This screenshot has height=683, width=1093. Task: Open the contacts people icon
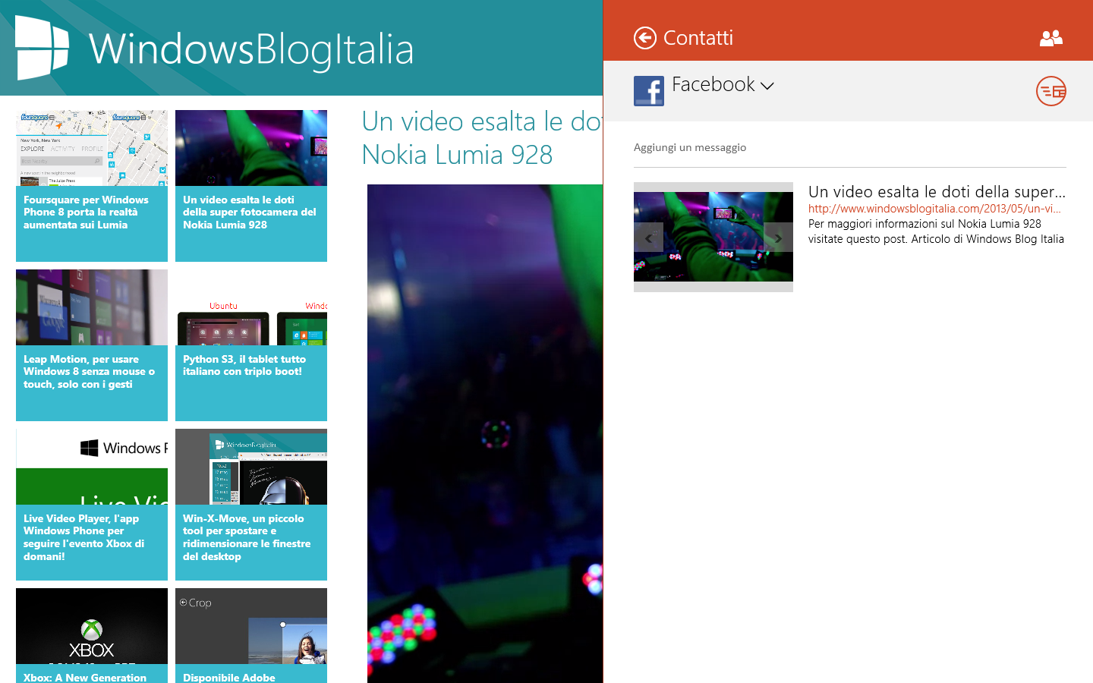tap(1051, 38)
